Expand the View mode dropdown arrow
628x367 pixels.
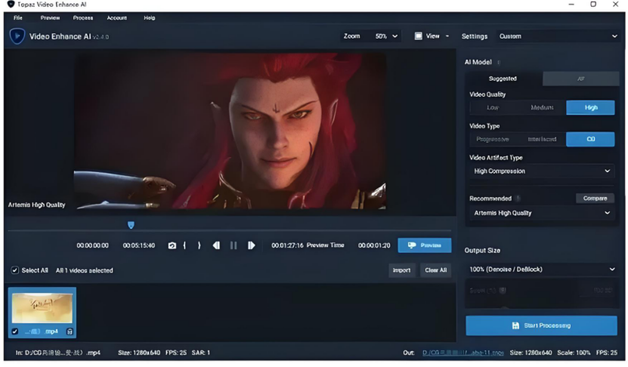(447, 36)
